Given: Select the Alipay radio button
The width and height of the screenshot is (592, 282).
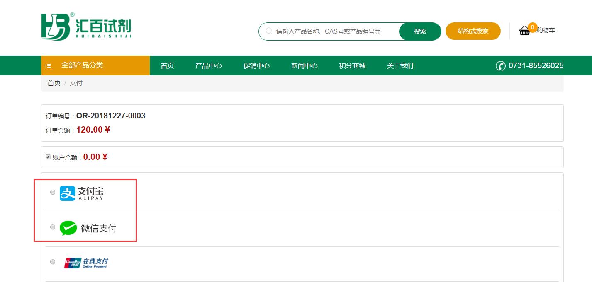Looking at the screenshot, I should [x=53, y=192].
